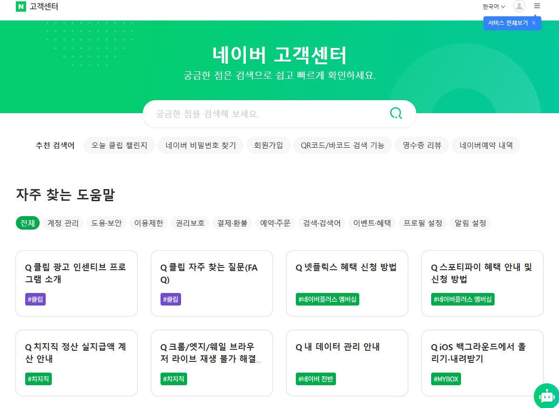Open the chatbot robot icon
Image resolution: width=559 pixels, height=408 pixels.
click(546, 395)
